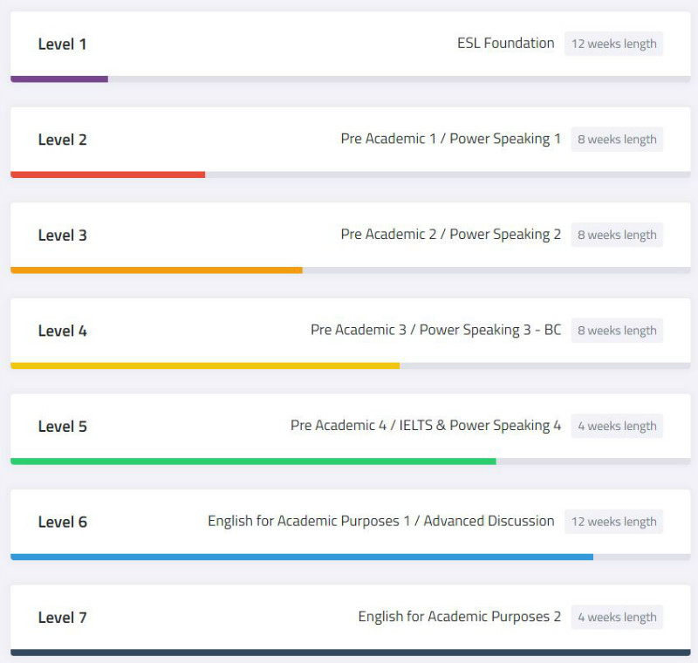Image resolution: width=698 pixels, height=663 pixels.
Task: Click the Level 3 heading
Action: click(62, 236)
